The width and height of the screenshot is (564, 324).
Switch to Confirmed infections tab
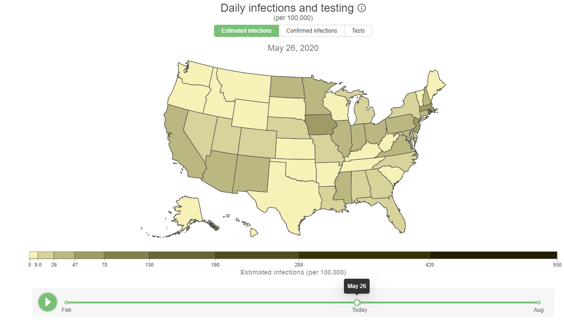312,31
